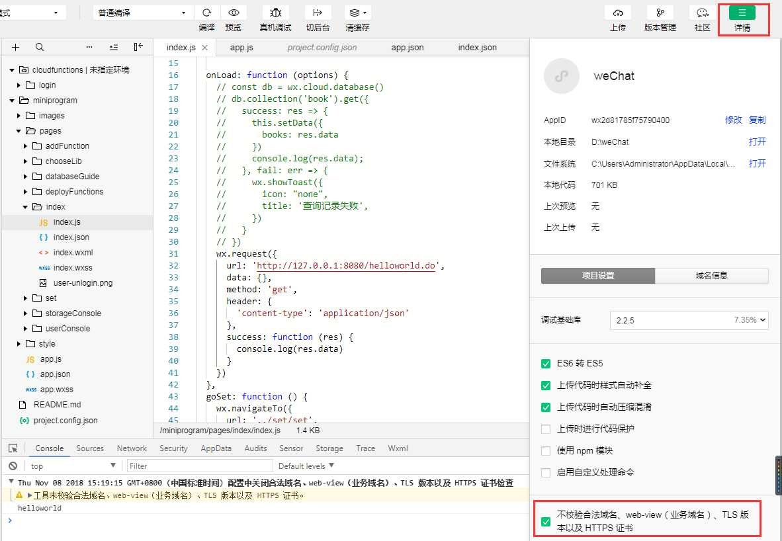Select the project settings tab
The height and width of the screenshot is (541, 782).
598,276
